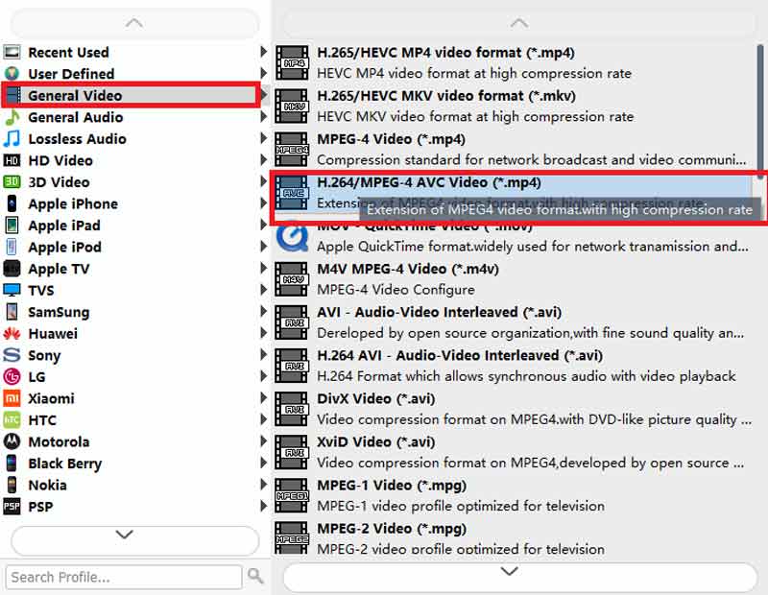Click the Xiaomi logo icon

coord(12,398)
